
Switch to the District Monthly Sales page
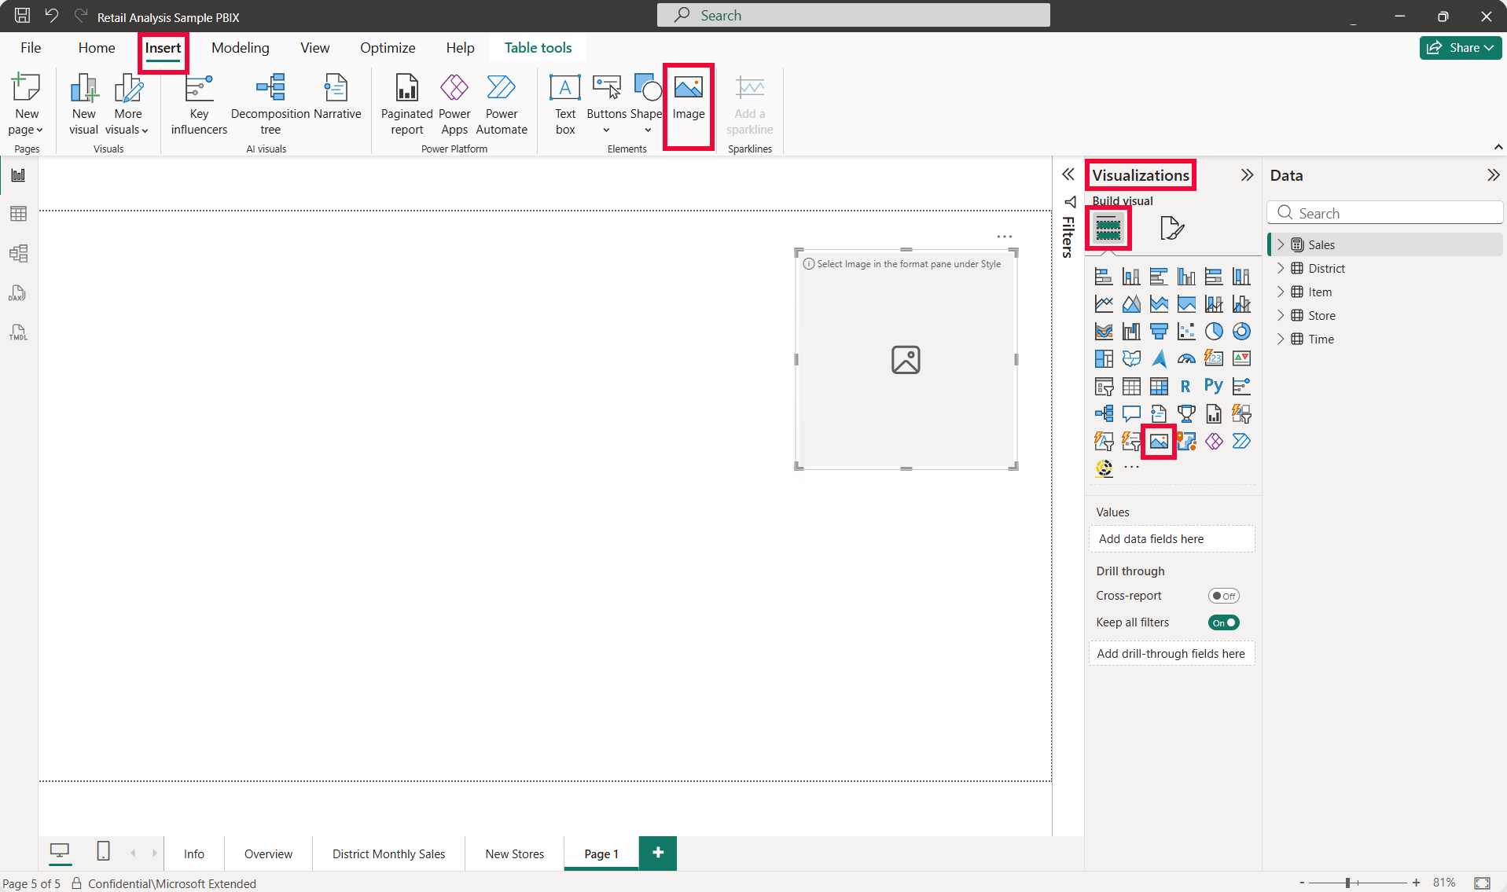388,853
